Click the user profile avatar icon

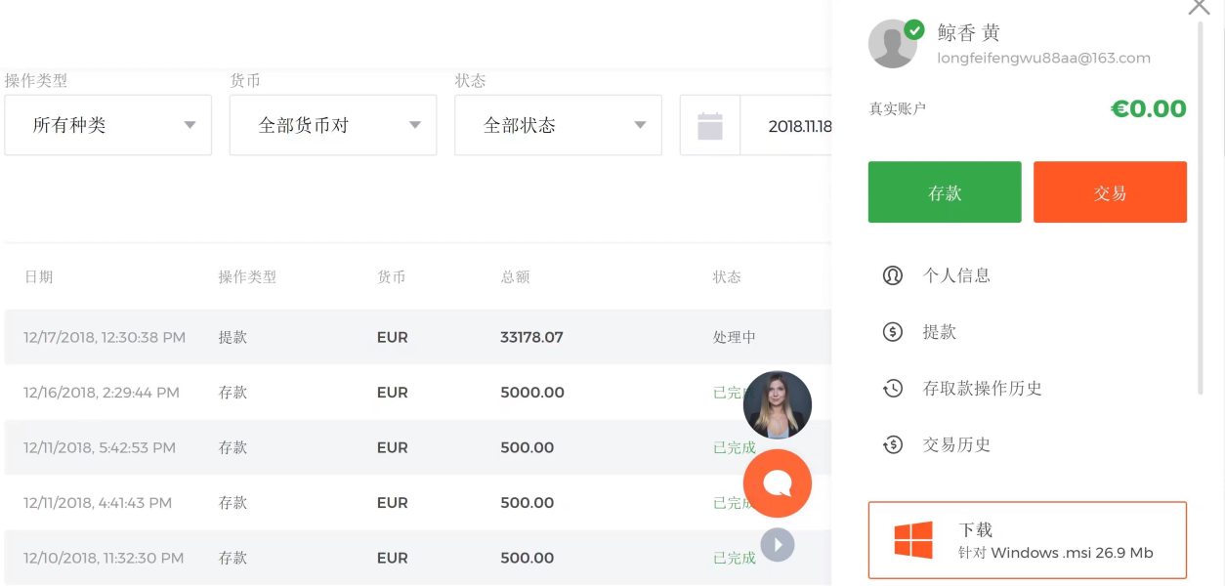click(893, 44)
